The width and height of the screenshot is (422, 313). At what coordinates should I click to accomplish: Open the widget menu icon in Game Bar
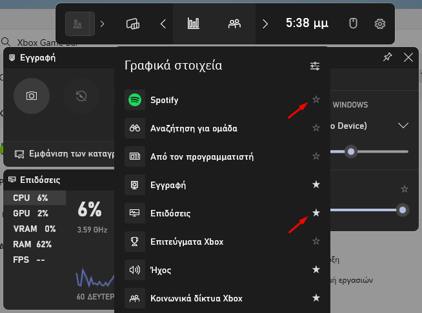click(x=133, y=24)
